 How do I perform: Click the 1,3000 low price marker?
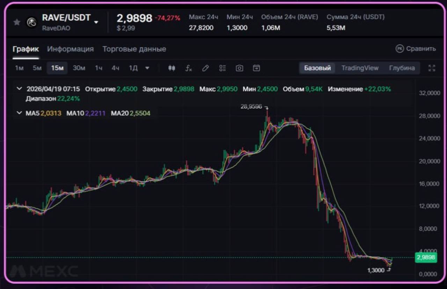click(x=376, y=270)
